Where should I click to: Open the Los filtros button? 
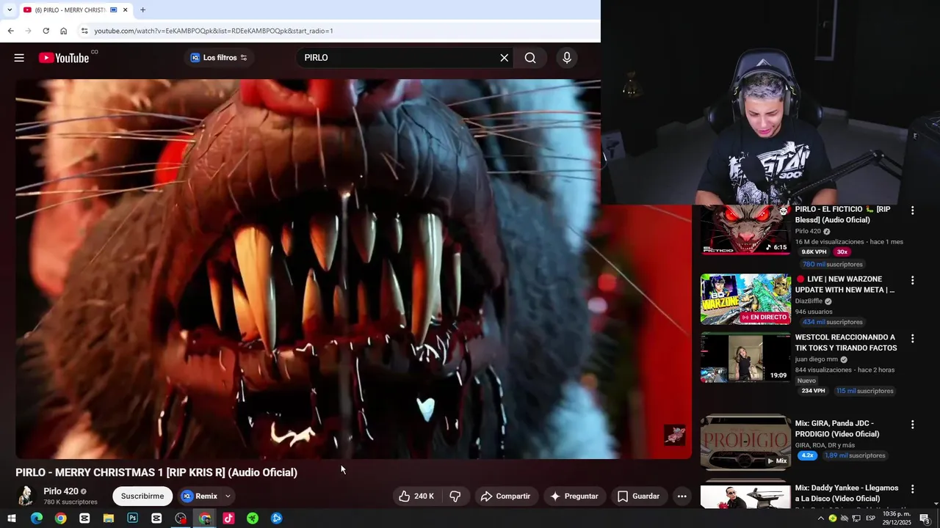(x=219, y=58)
